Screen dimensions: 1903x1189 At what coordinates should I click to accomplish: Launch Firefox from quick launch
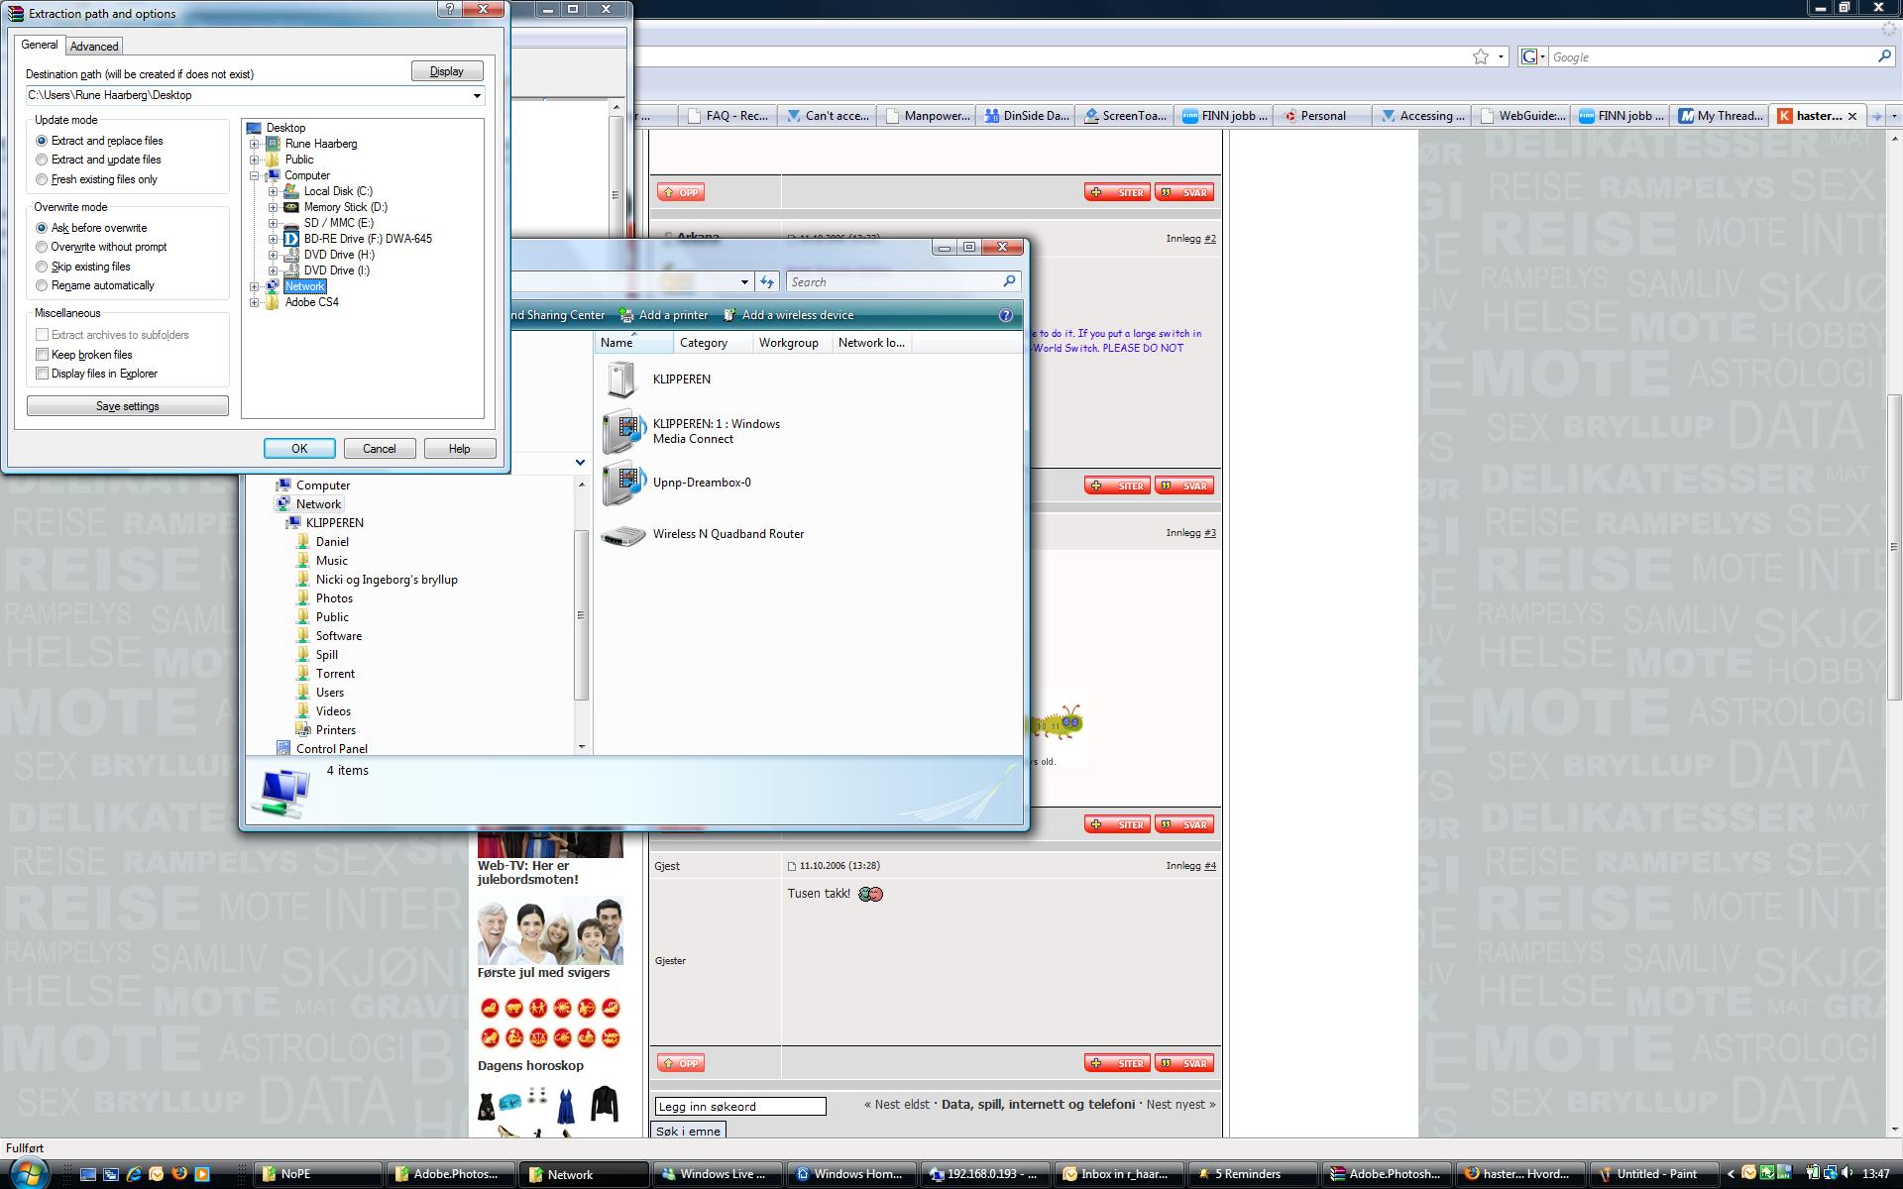click(x=179, y=1174)
